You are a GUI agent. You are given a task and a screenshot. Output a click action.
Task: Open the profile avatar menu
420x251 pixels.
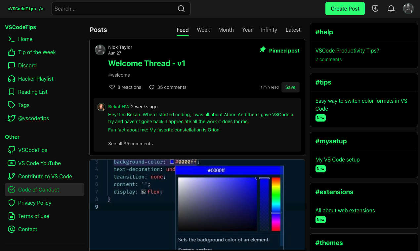pos(408,9)
